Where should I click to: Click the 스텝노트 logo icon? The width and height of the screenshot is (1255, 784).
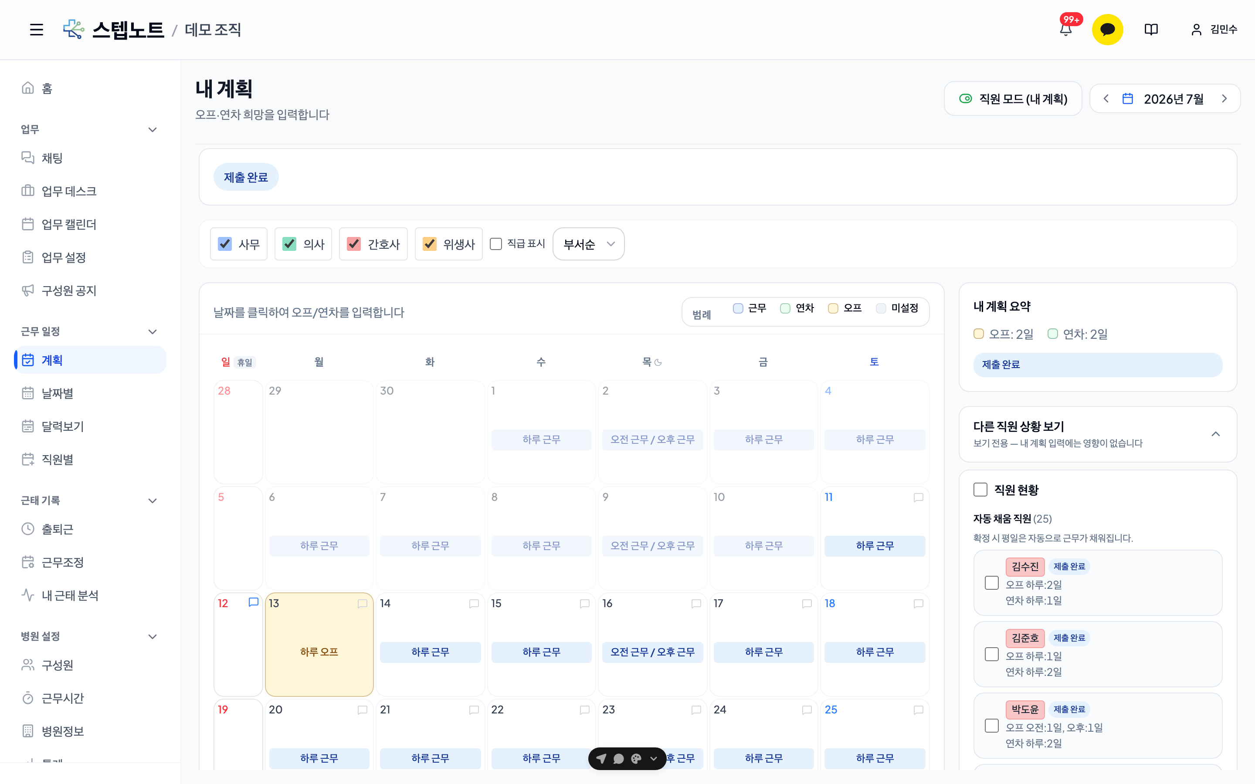click(74, 30)
